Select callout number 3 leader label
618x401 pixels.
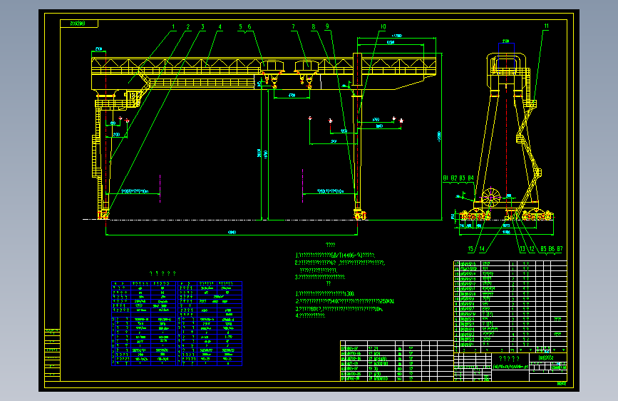coord(202,27)
